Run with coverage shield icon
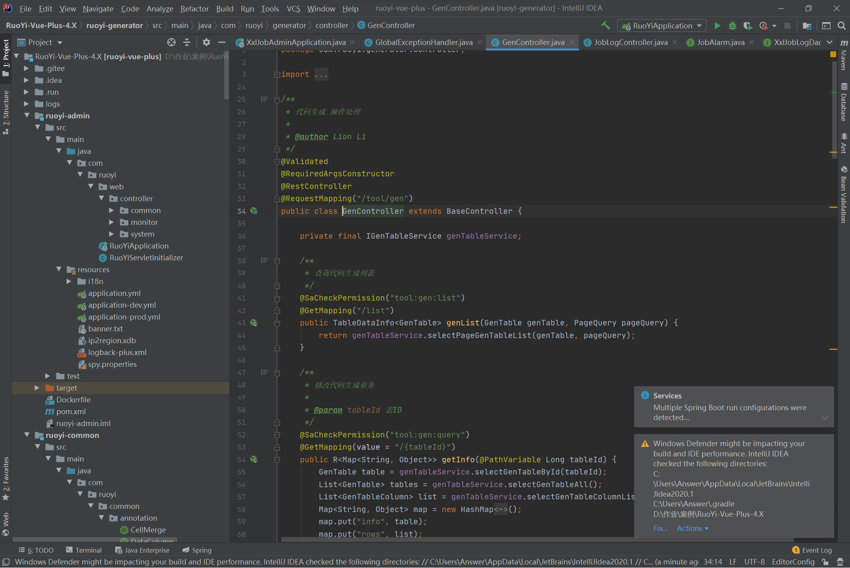 (747, 26)
